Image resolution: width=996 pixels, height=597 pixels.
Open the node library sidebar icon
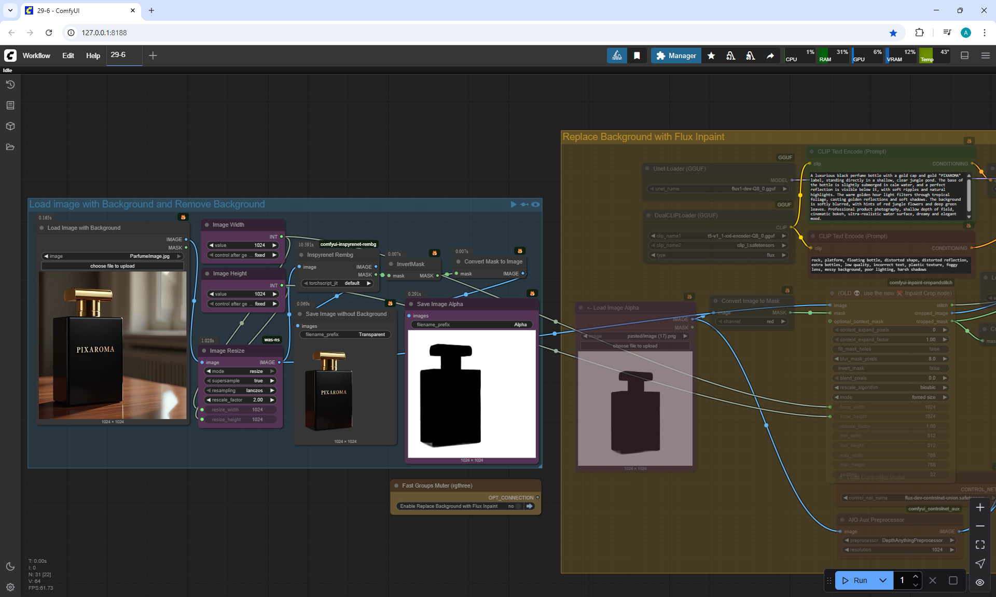(10, 105)
